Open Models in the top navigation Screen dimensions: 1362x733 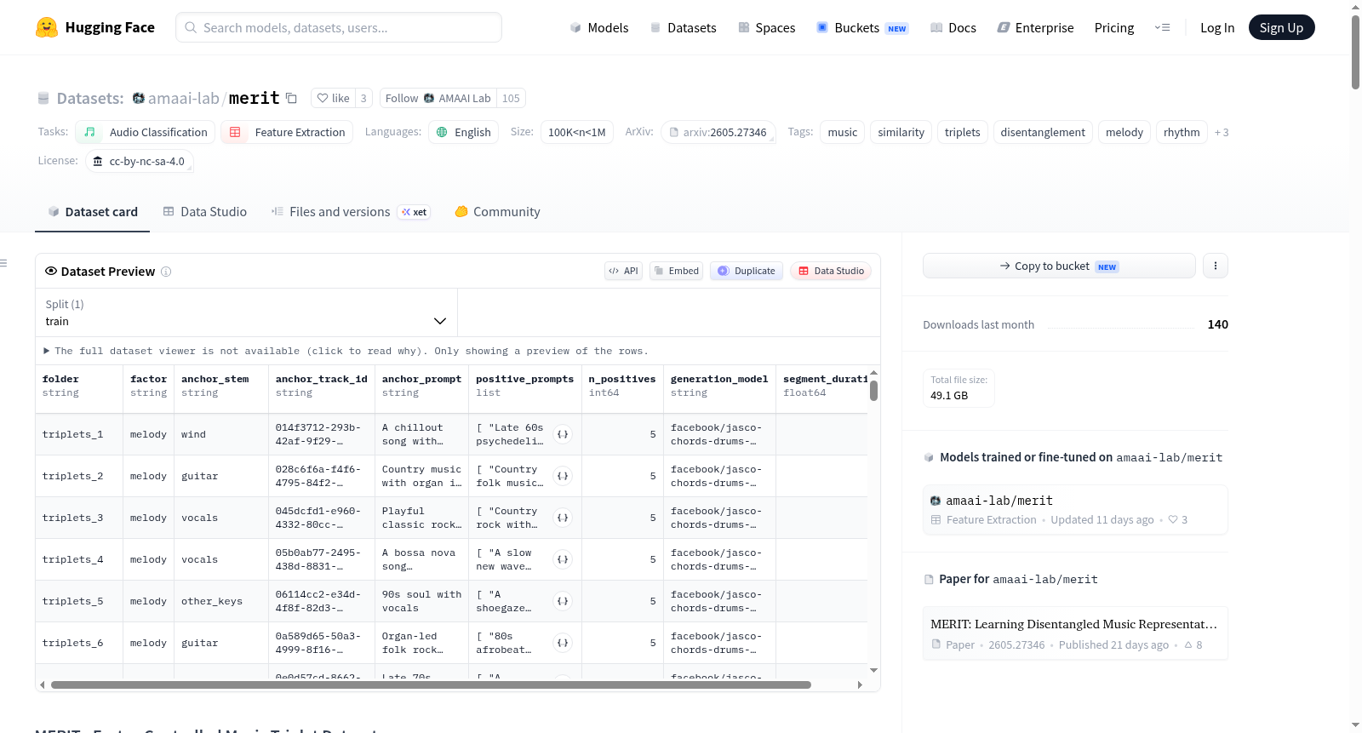(599, 27)
